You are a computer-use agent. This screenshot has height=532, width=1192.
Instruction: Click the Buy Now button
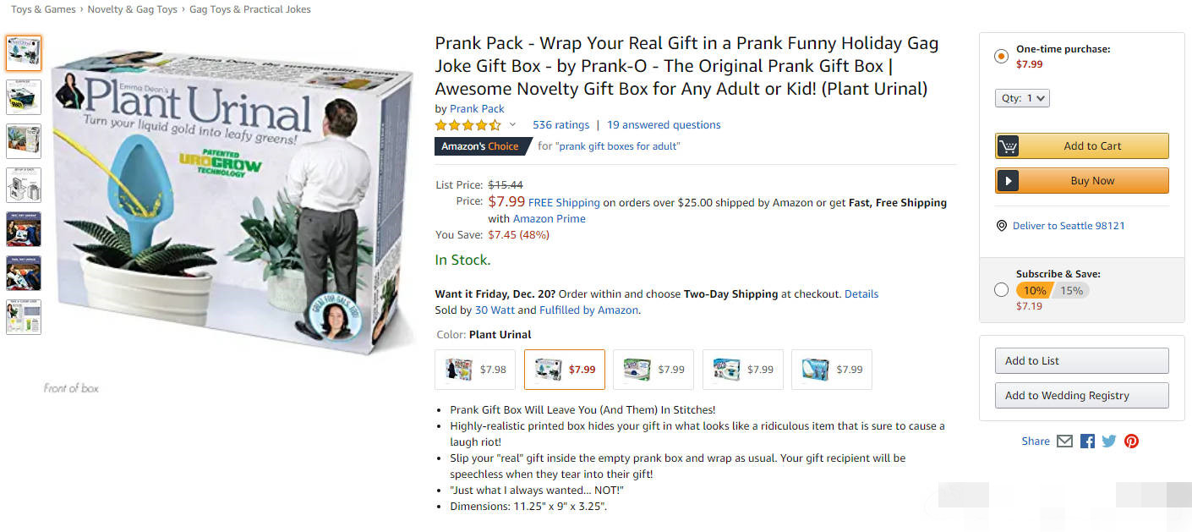[x=1082, y=180]
